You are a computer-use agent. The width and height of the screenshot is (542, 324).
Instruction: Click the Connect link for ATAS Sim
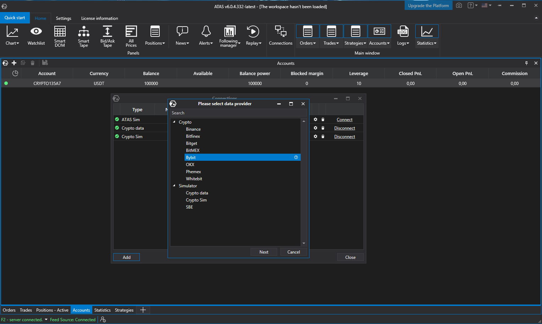[345, 120]
